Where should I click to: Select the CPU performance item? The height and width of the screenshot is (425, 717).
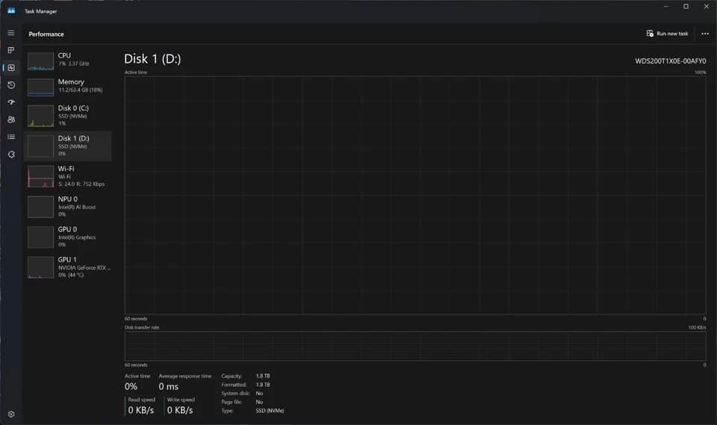68,61
